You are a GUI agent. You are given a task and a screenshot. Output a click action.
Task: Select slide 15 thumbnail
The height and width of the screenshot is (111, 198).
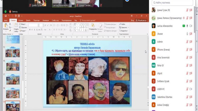(x=13, y=52)
